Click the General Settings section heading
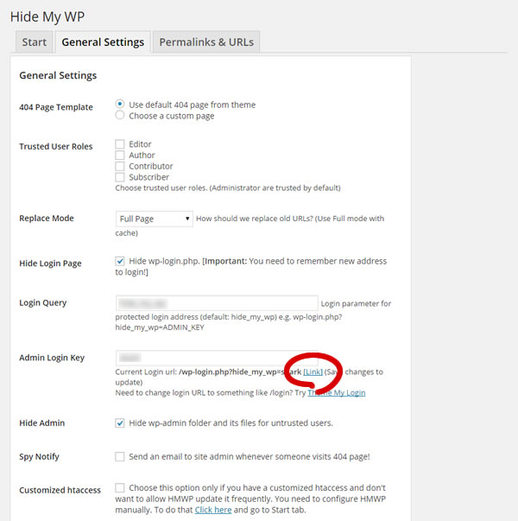The image size is (518, 521). [x=58, y=75]
